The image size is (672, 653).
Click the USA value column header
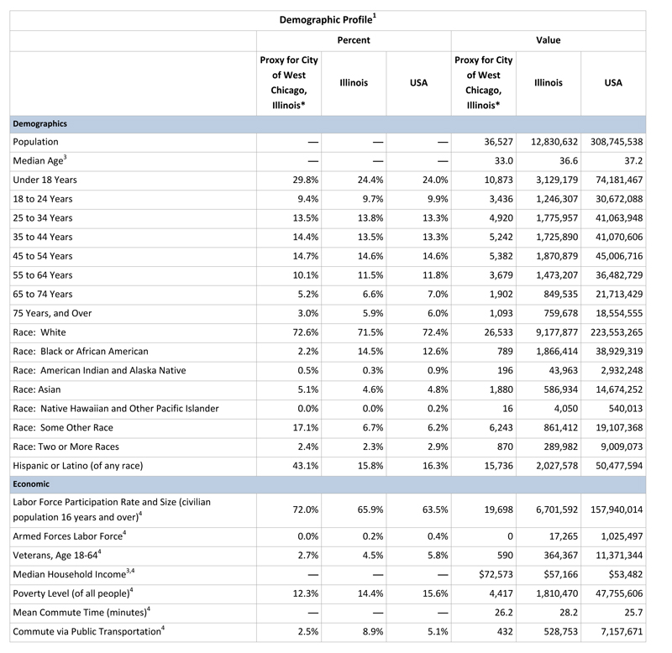coord(613,82)
